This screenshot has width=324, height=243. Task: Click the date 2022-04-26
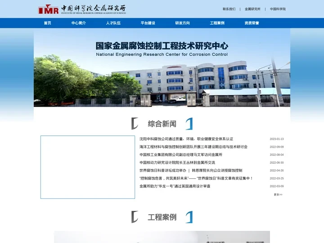[277, 171]
